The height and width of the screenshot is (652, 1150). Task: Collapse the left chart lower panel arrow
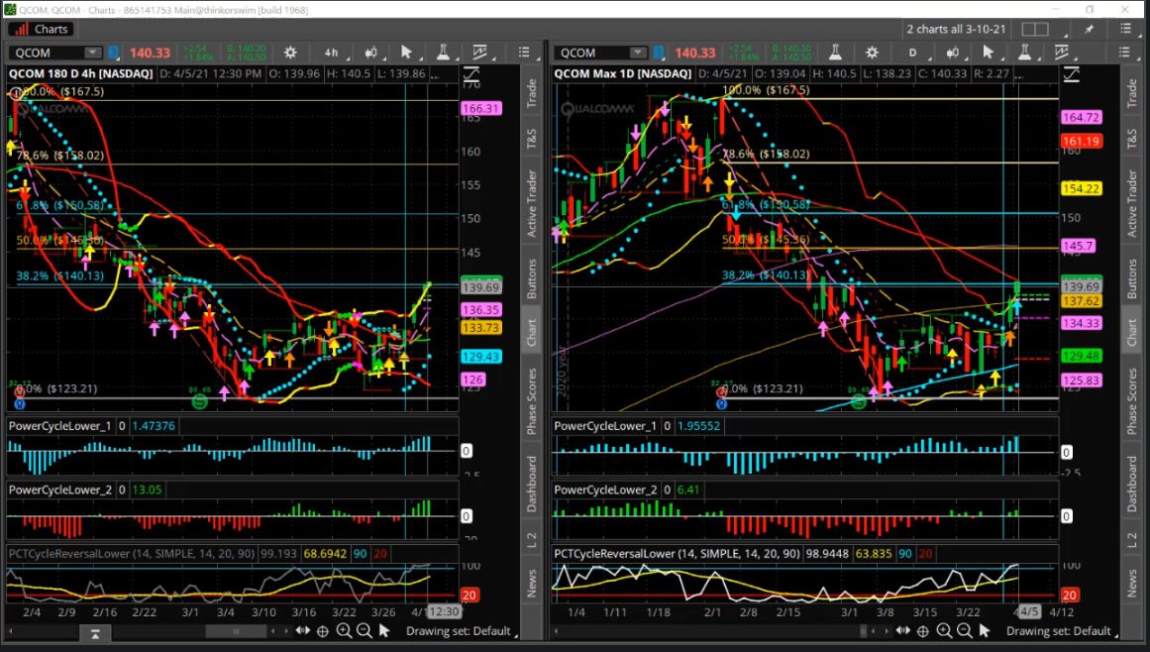point(95,634)
